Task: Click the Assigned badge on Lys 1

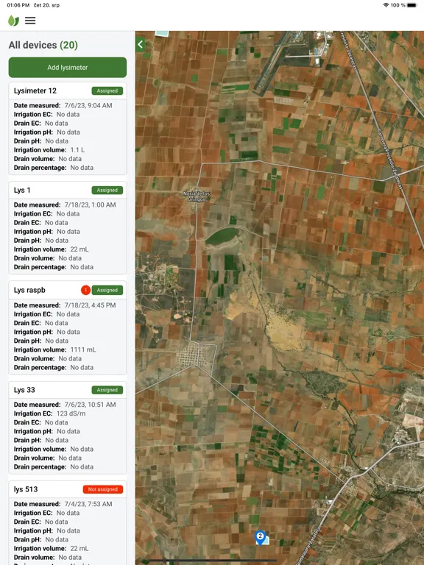Action: tap(107, 191)
